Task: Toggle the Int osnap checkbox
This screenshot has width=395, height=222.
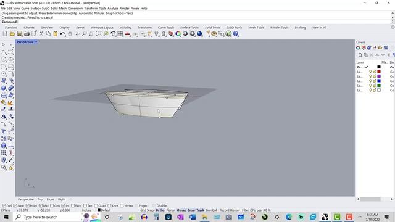Action: tap(63, 205)
